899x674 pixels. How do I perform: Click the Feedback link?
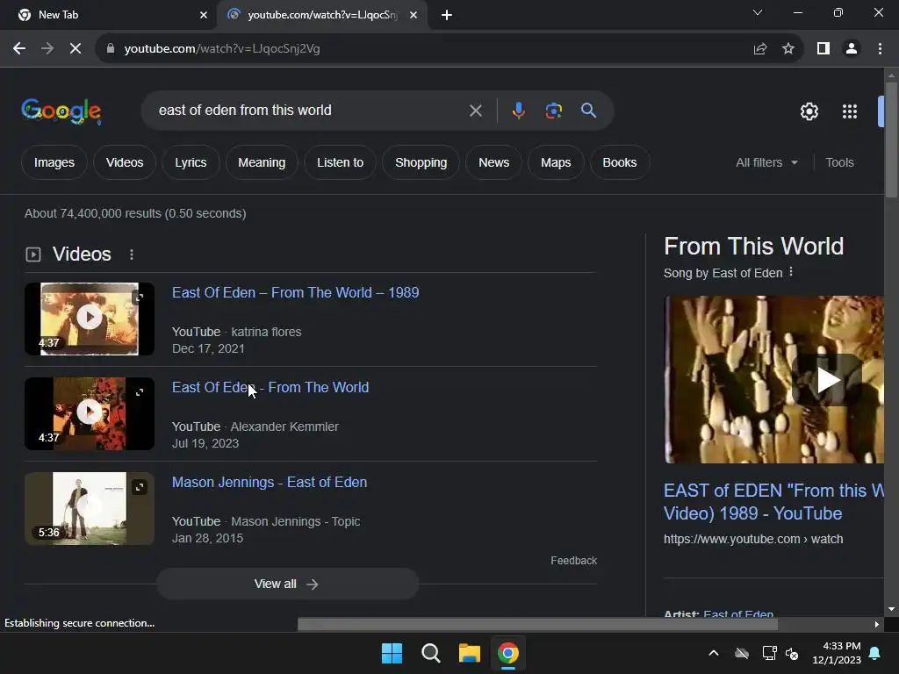point(573,561)
